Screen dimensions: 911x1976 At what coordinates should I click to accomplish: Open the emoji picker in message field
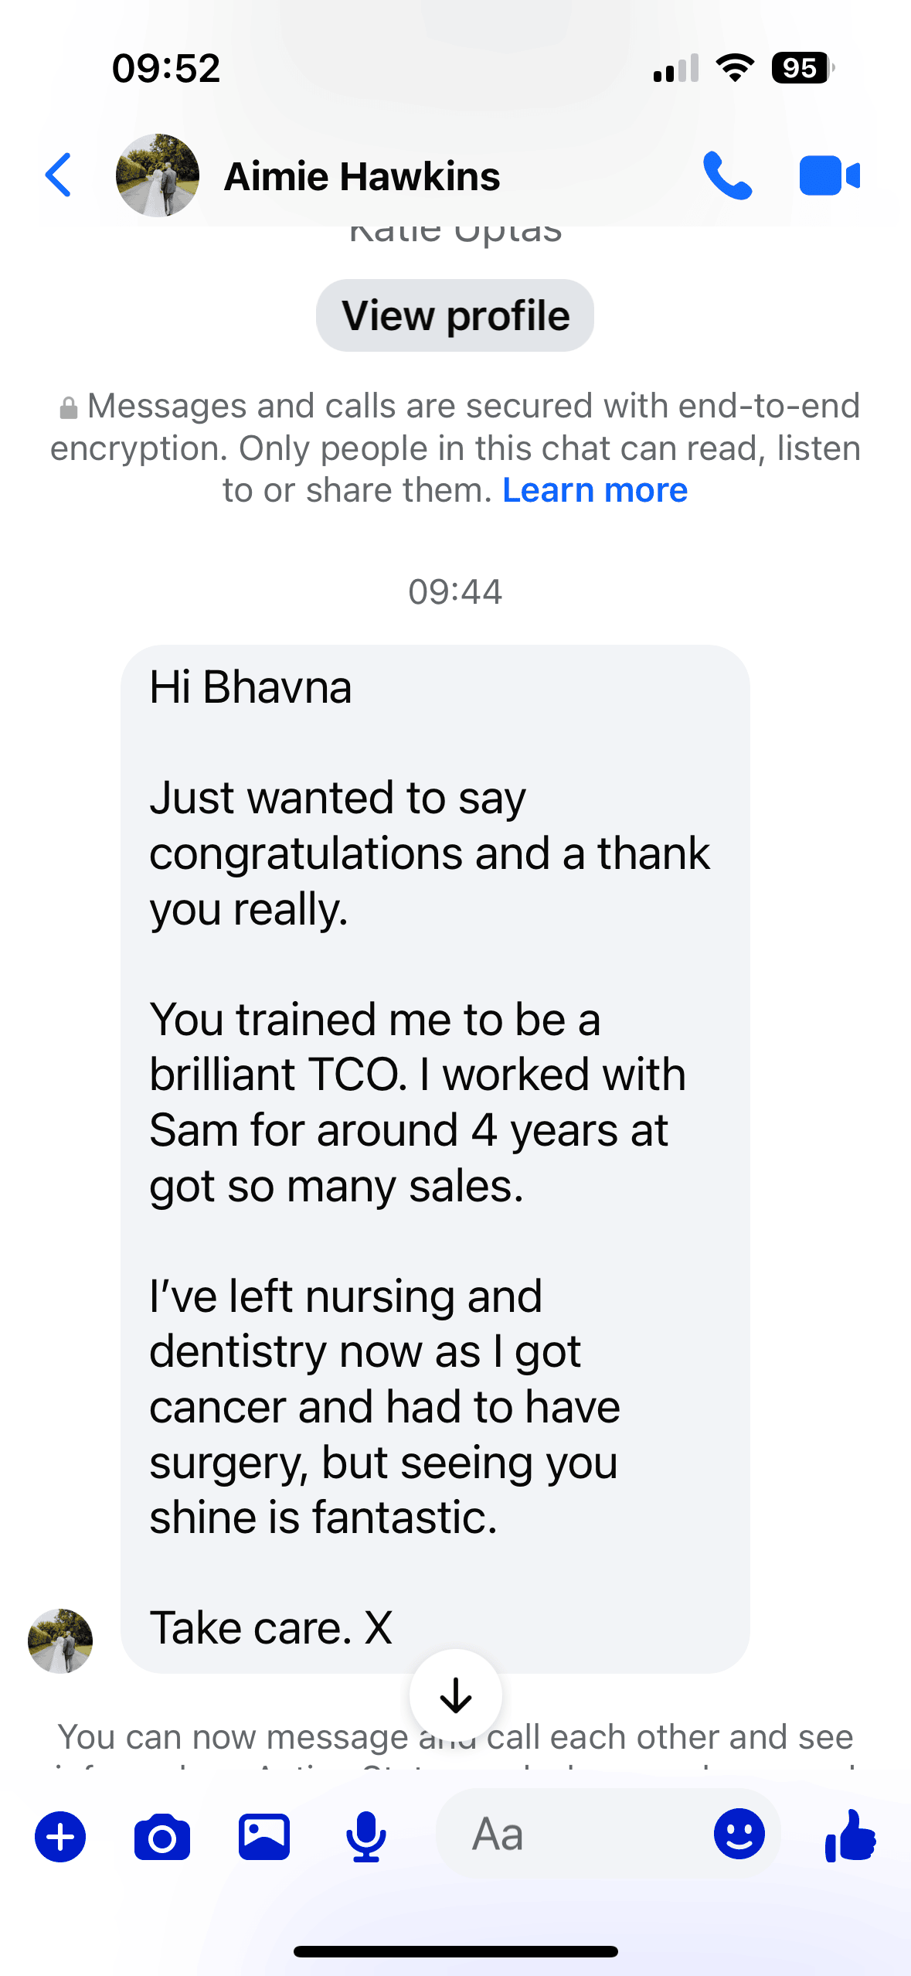click(739, 1834)
